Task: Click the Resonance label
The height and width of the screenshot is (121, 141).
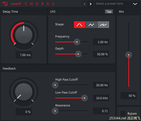Action: tap(63, 105)
